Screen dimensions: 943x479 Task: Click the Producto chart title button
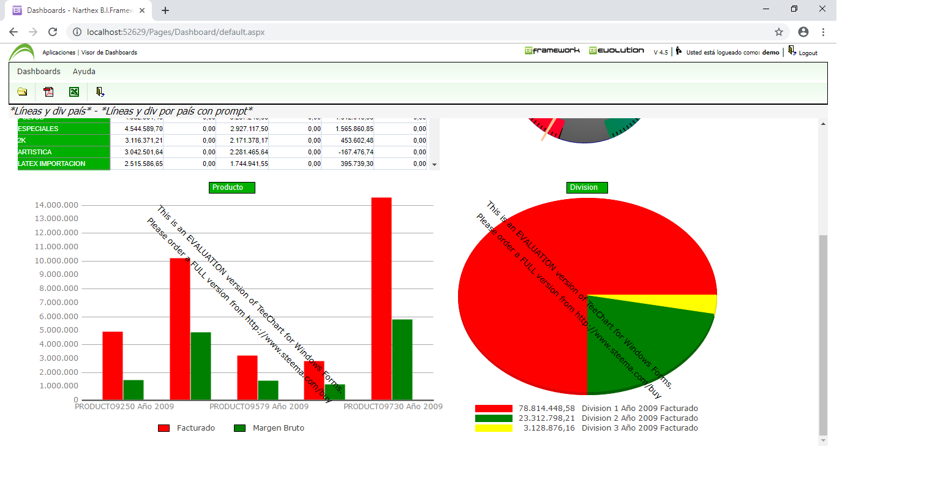pos(232,187)
